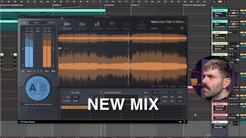Set Reese Bass monitor to Off
This screenshot has height=138, width=246.
238,13
